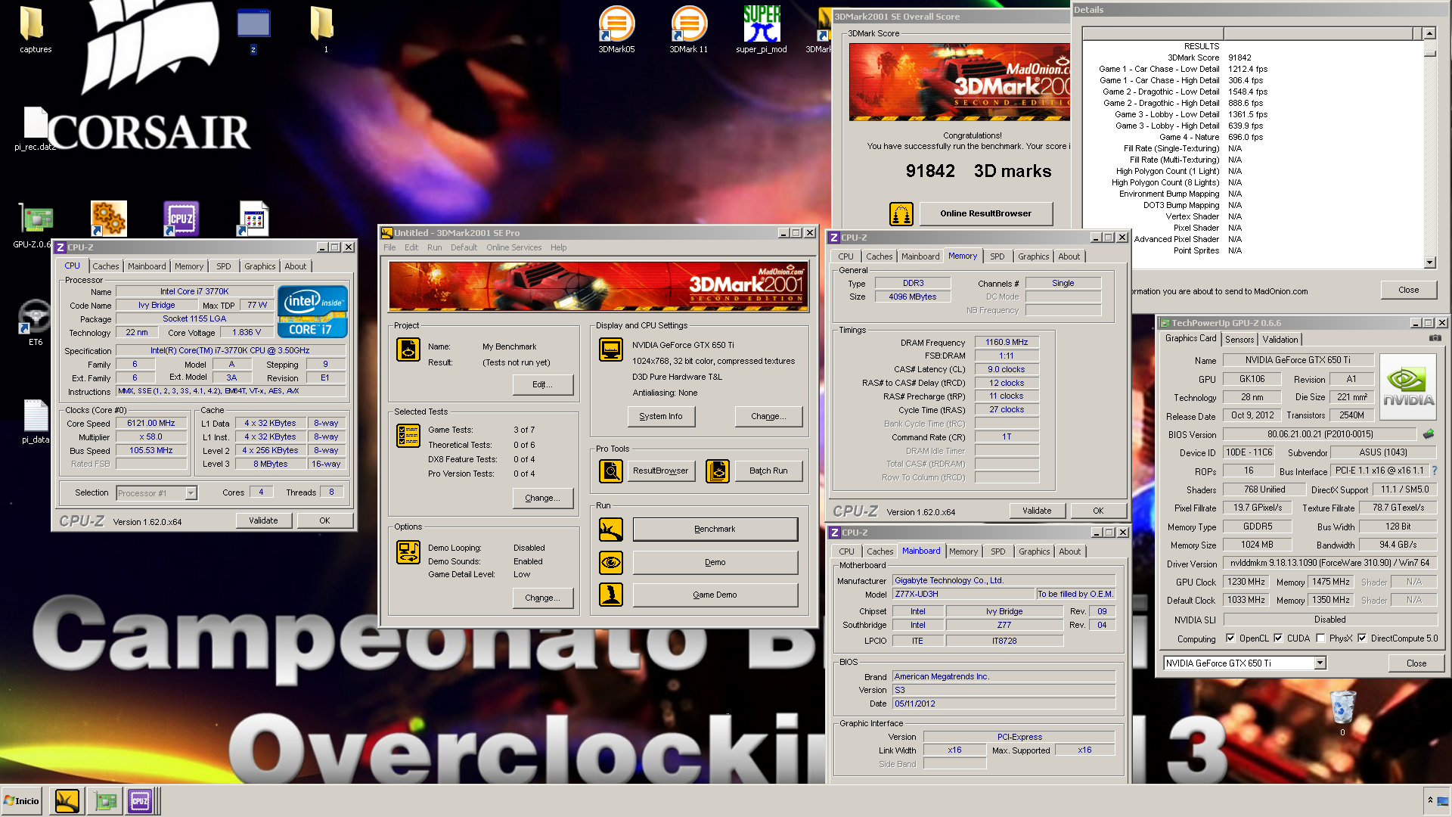Open the ET6 steering wheel shortcut
Image resolution: width=1452 pixels, height=817 pixels.
coord(35,321)
